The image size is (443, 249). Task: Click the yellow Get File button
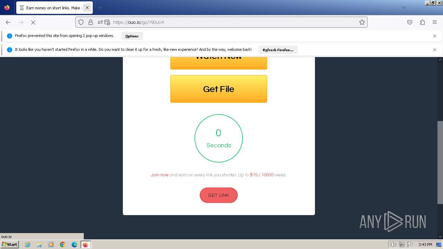click(x=219, y=89)
